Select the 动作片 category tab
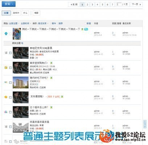 pyautogui.click(x=16, y=13)
